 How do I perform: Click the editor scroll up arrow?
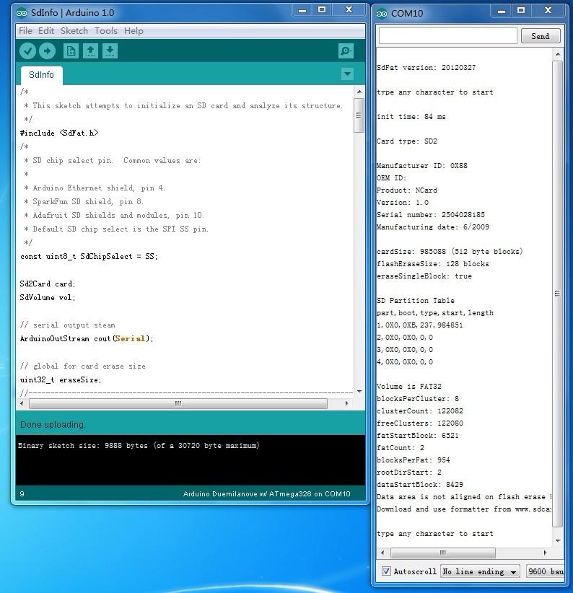point(359,92)
